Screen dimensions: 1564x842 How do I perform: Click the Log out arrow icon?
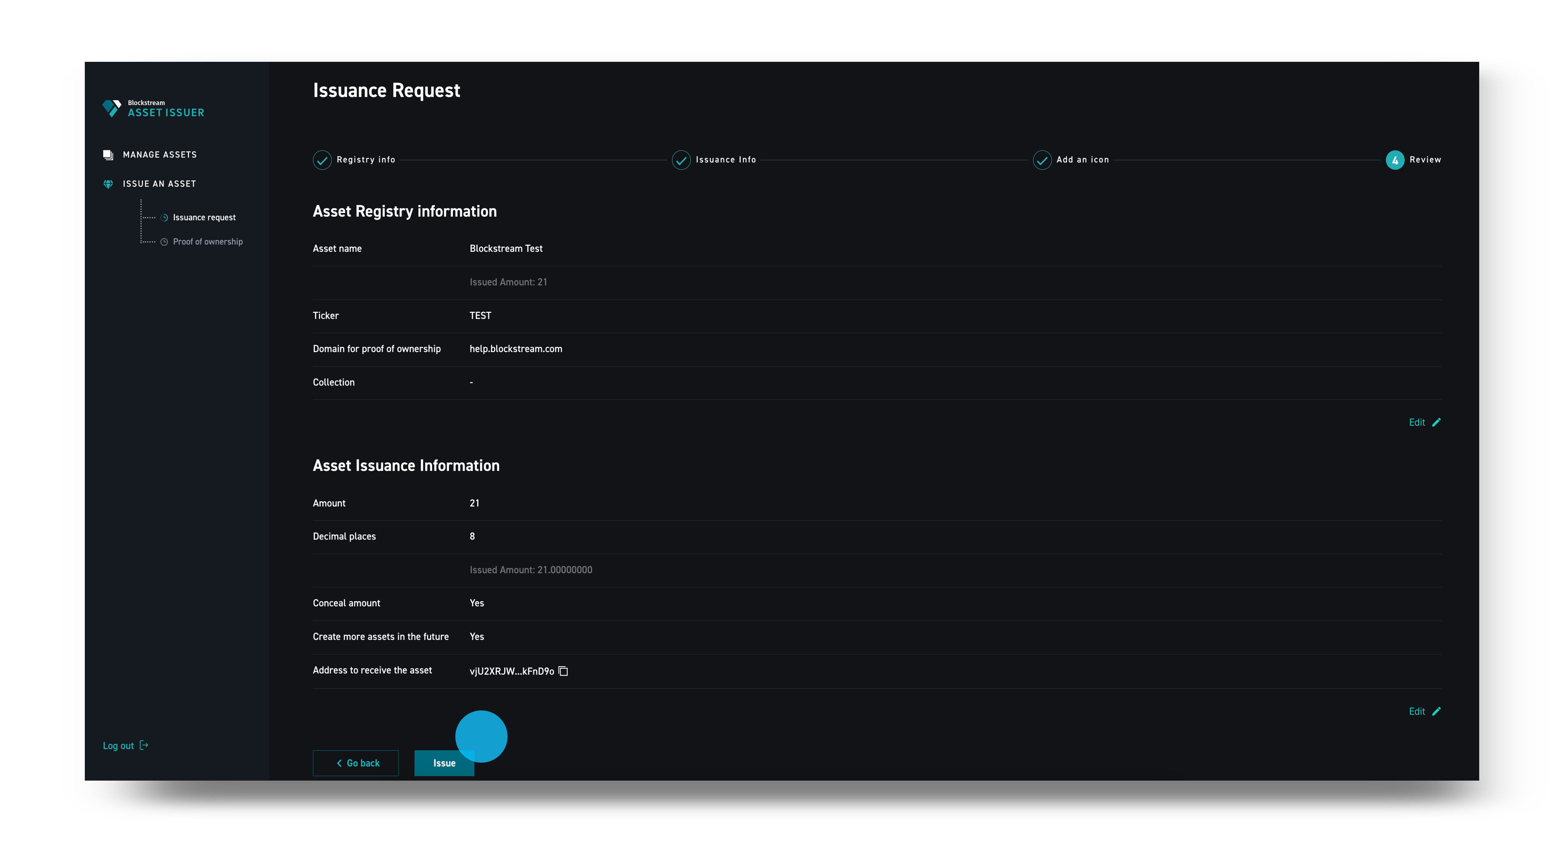[x=144, y=745]
